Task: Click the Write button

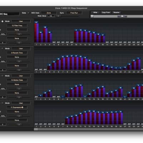Action: point(95,13)
